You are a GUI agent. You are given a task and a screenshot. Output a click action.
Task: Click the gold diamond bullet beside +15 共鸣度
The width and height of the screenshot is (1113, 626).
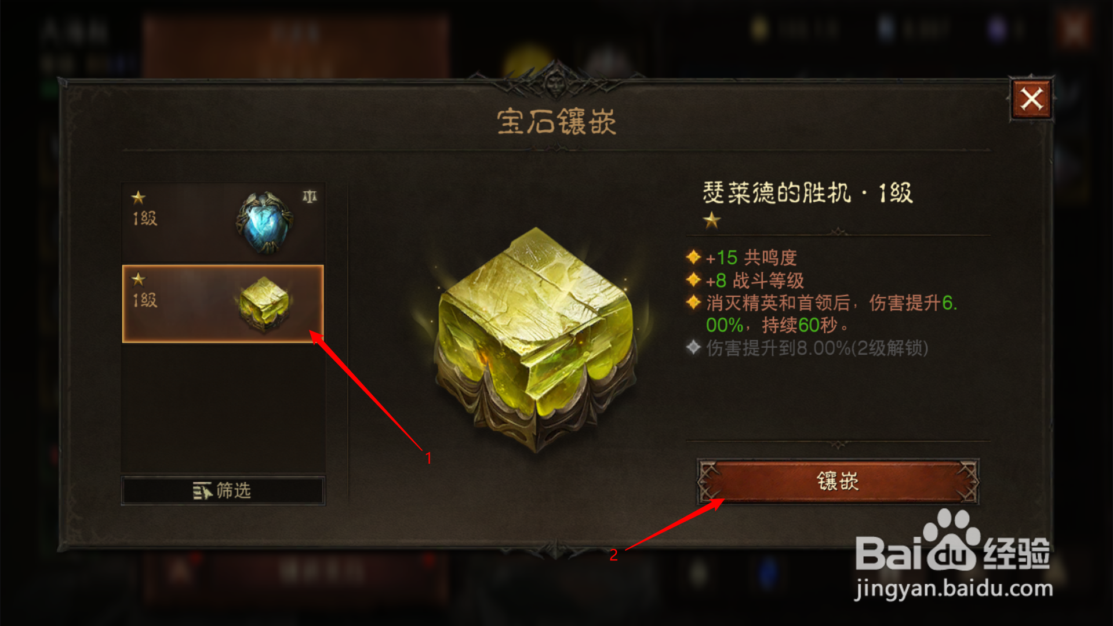point(693,257)
